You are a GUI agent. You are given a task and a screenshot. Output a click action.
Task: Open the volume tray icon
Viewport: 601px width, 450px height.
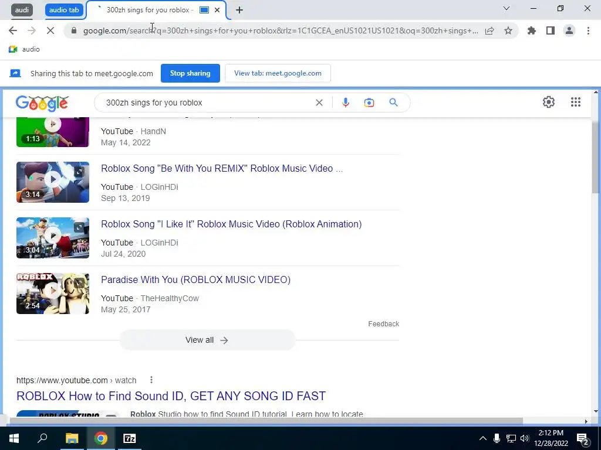pos(525,438)
